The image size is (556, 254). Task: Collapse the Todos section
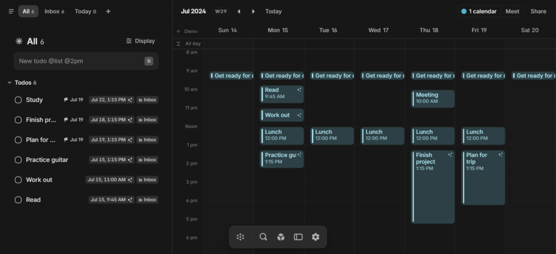click(9, 82)
